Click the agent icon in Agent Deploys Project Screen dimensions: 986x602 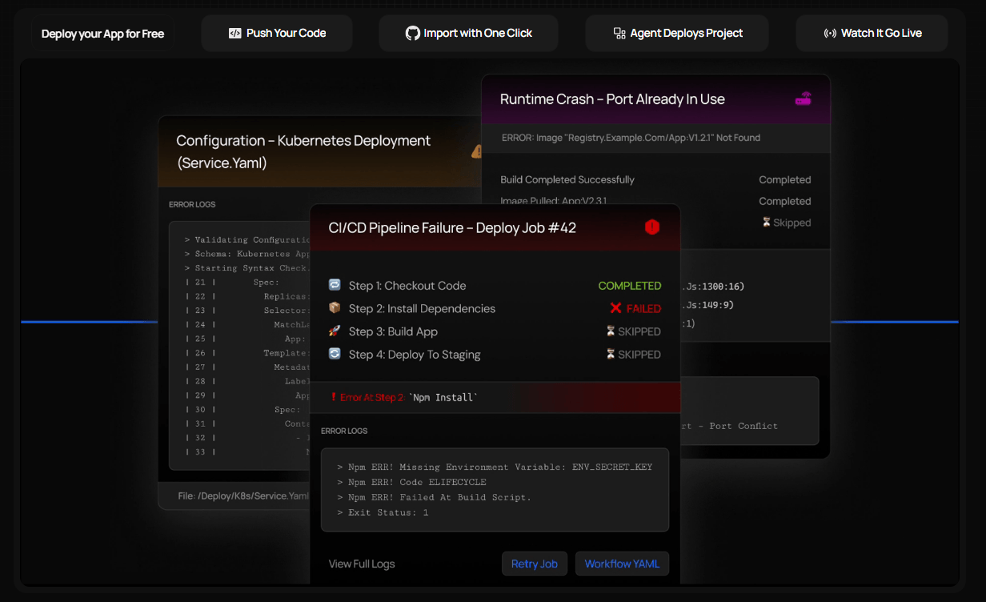click(619, 34)
